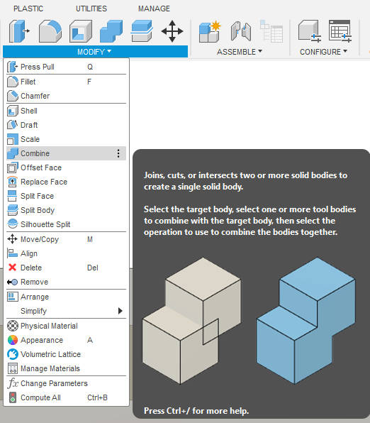Expand the Simplify submenu arrow
370x423 pixels.
[120, 311]
